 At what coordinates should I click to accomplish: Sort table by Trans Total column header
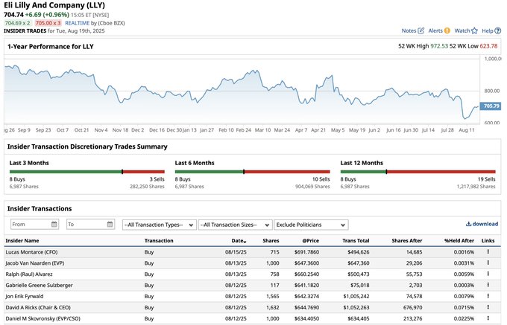click(x=356, y=241)
